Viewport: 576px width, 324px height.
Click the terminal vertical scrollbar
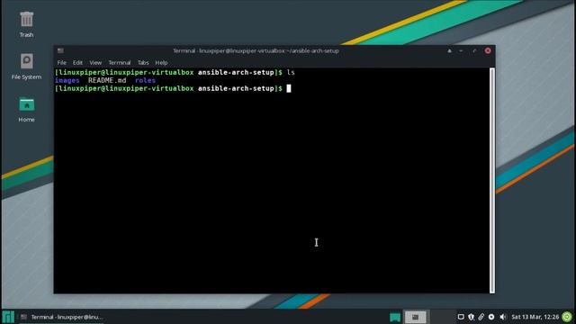492,180
